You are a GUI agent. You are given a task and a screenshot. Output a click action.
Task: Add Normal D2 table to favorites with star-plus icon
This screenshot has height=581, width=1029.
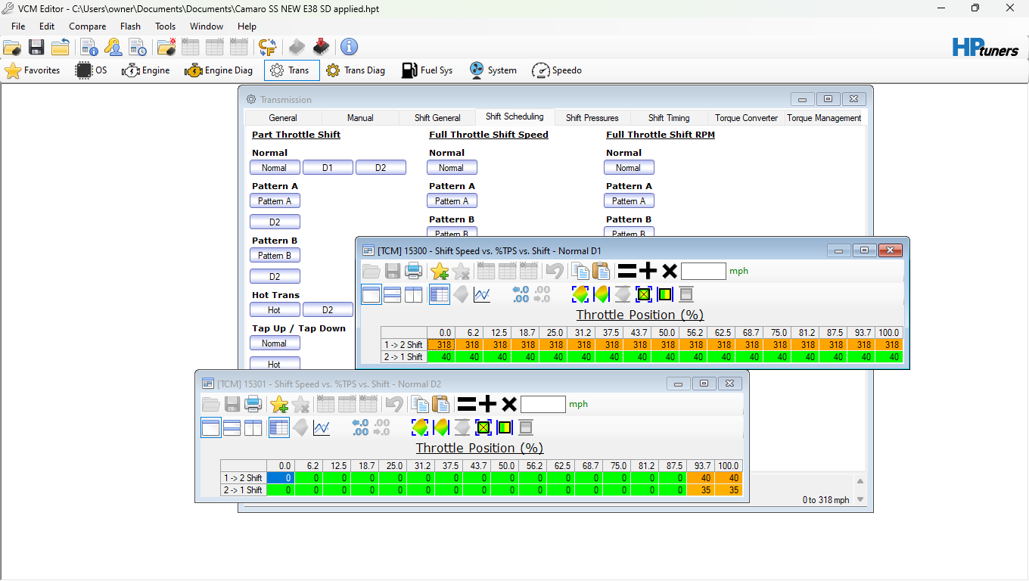tap(279, 404)
